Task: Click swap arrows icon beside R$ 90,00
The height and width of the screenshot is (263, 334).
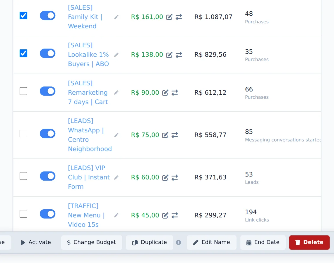Action: click(x=175, y=93)
